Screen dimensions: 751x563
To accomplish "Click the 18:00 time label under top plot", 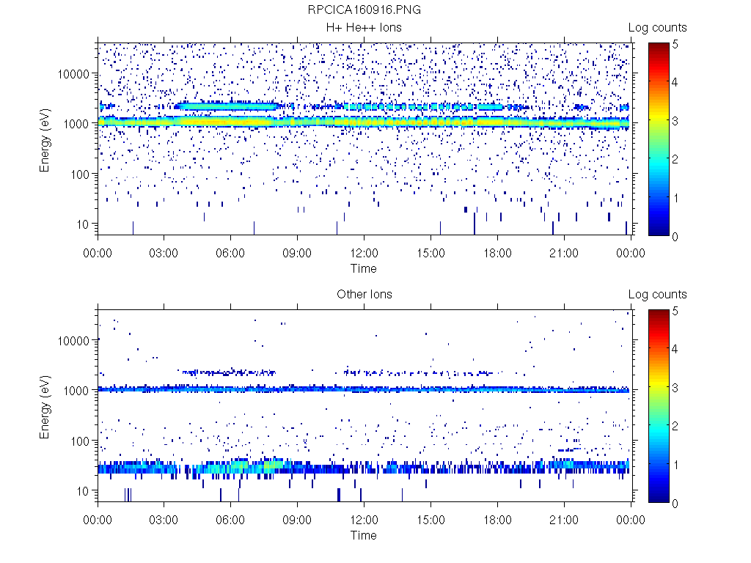I will 497,253.
